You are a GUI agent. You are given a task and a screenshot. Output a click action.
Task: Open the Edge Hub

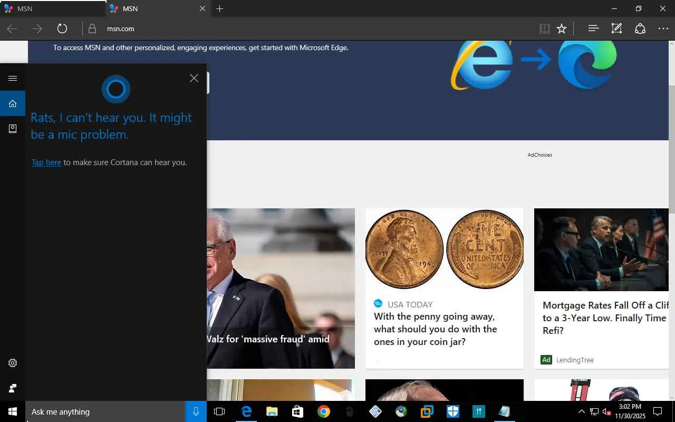593,28
